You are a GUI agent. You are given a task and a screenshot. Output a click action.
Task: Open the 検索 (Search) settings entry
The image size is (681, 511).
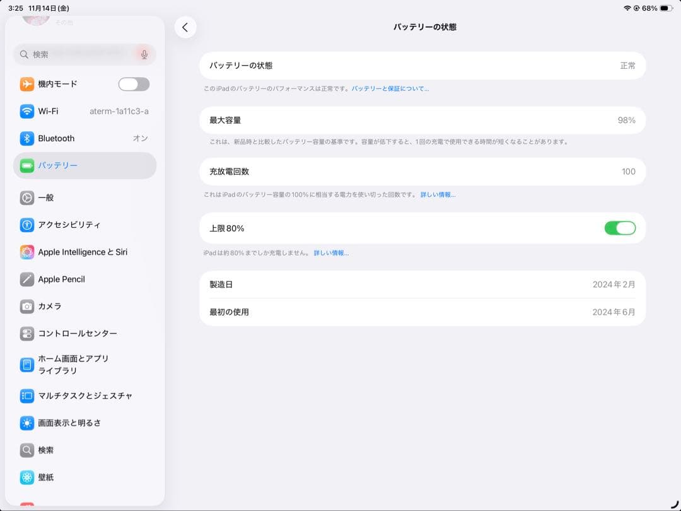click(x=63, y=450)
